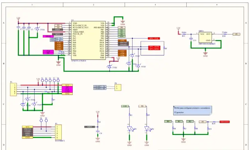This screenshot has height=150, width=249.
Task: Click the TVS1 diode symbol
Action: click(37, 29)
